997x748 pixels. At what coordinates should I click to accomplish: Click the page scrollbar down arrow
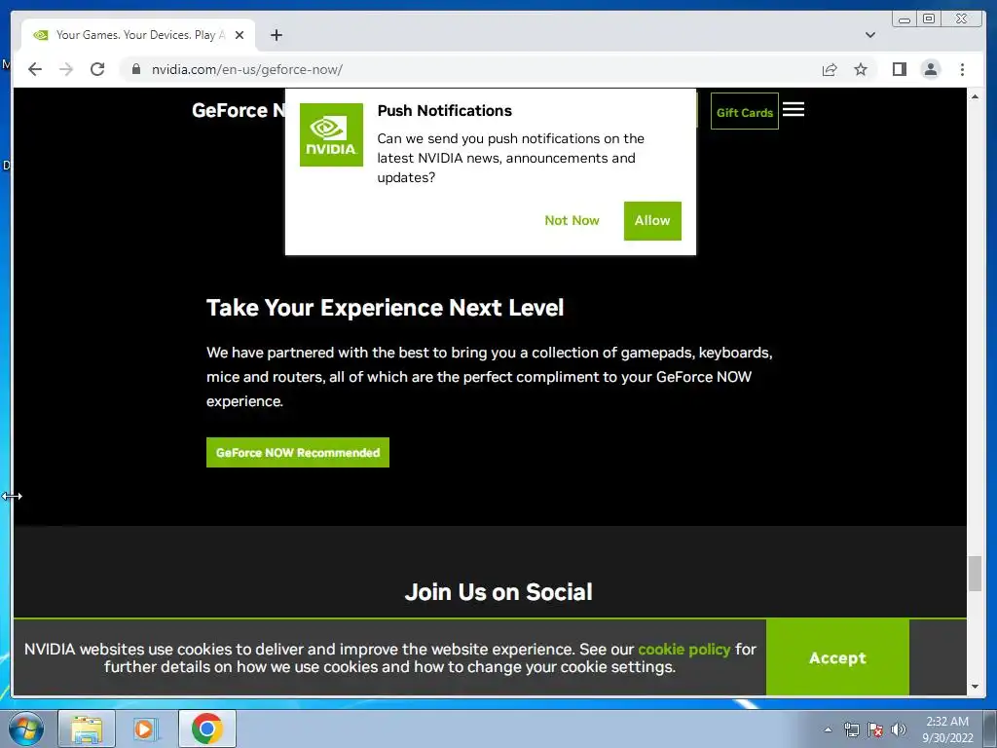pos(975,687)
